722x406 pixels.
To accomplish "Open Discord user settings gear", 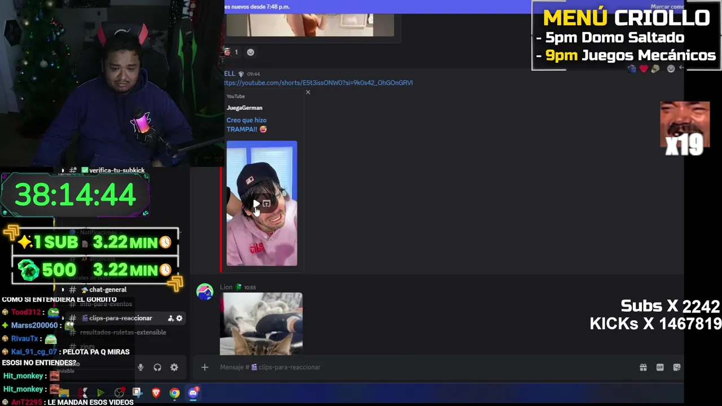I will pos(174,367).
